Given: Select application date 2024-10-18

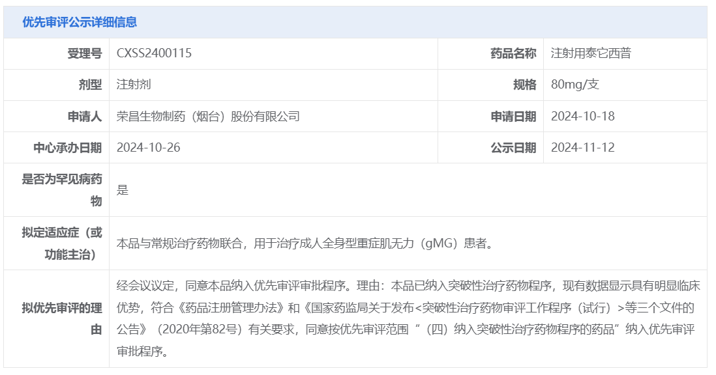Looking at the screenshot, I should tap(583, 116).
